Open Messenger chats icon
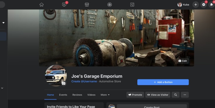 (204, 5)
